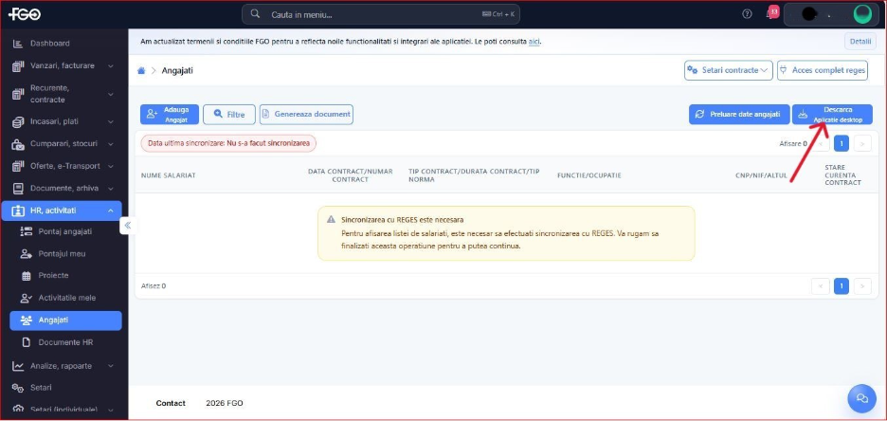
Task: Click the Detalii button
Action: tap(860, 42)
